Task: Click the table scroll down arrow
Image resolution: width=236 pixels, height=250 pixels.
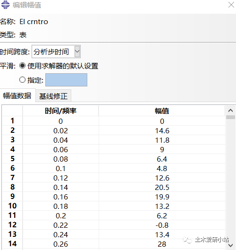Action: click(230, 245)
